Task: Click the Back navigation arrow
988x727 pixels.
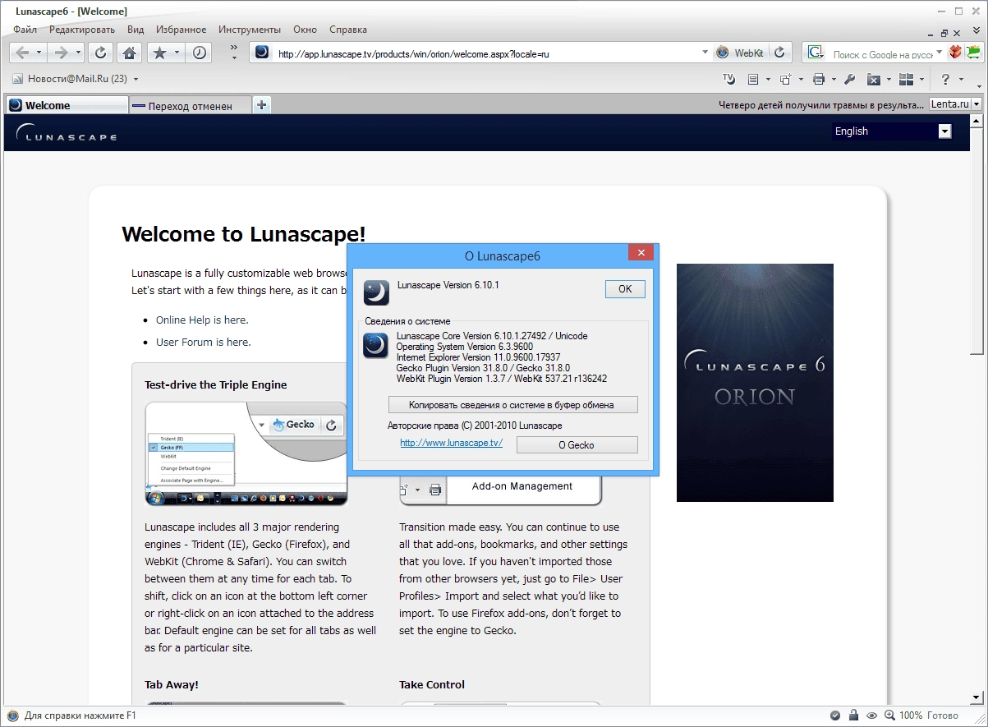Action: pos(22,53)
